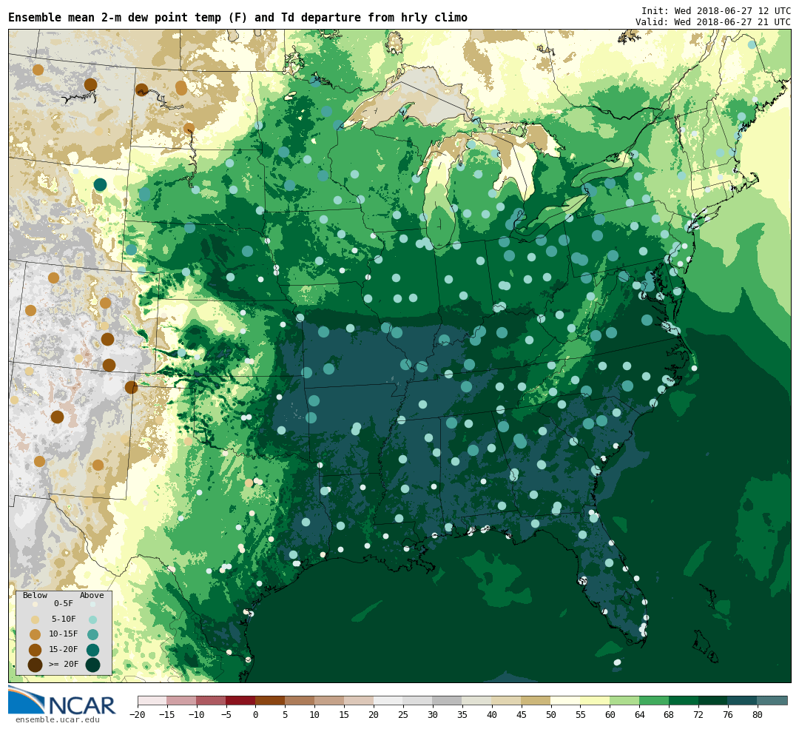
Task: Click the 10-15F above-normal legend circle
Action: [x=92, y=635]
